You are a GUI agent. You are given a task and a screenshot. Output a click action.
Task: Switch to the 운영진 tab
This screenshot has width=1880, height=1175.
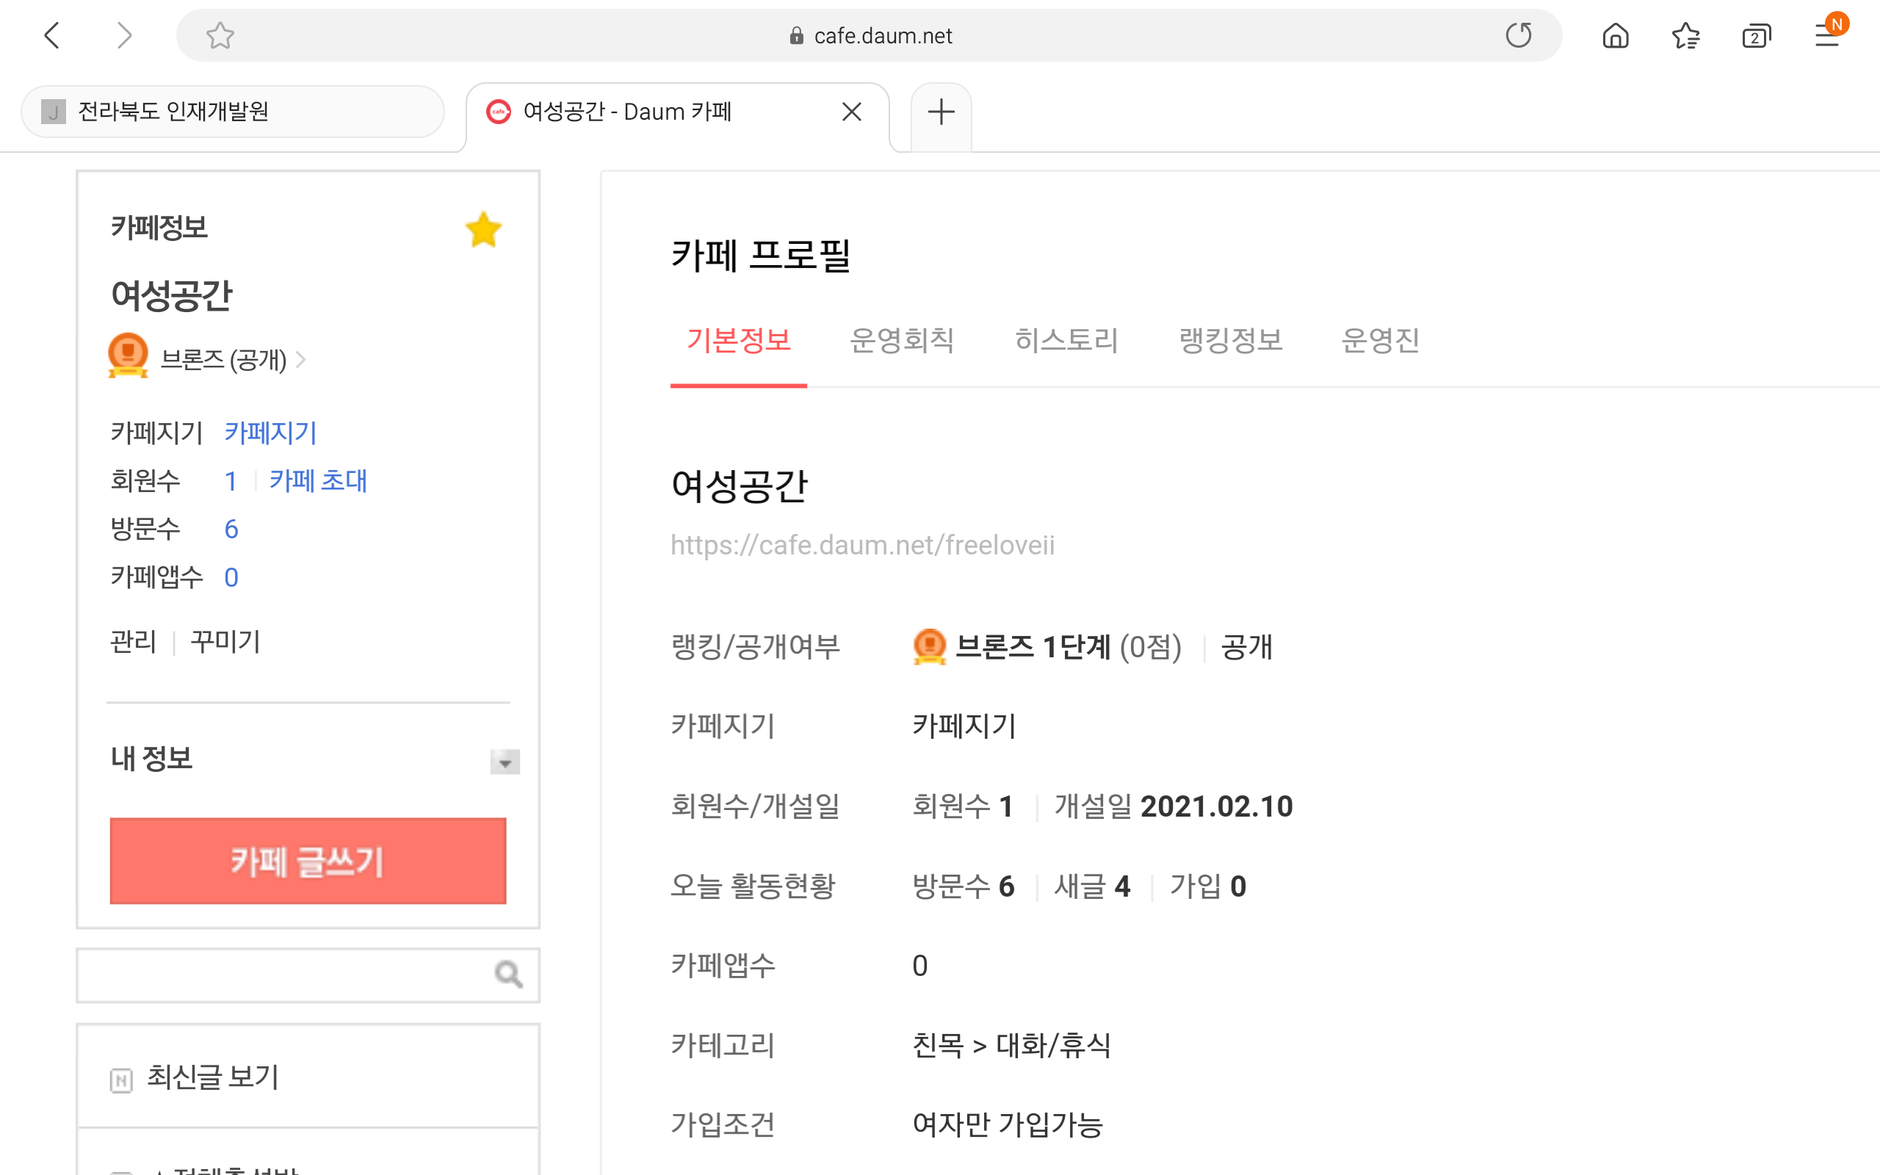pyautogui.click(x=1381, y=341)
